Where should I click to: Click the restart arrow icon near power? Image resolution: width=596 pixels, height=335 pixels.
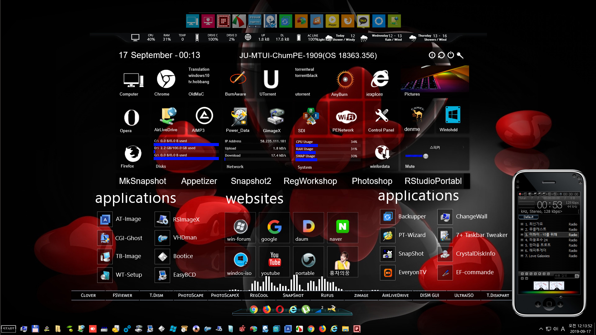[x=441, y=55]
